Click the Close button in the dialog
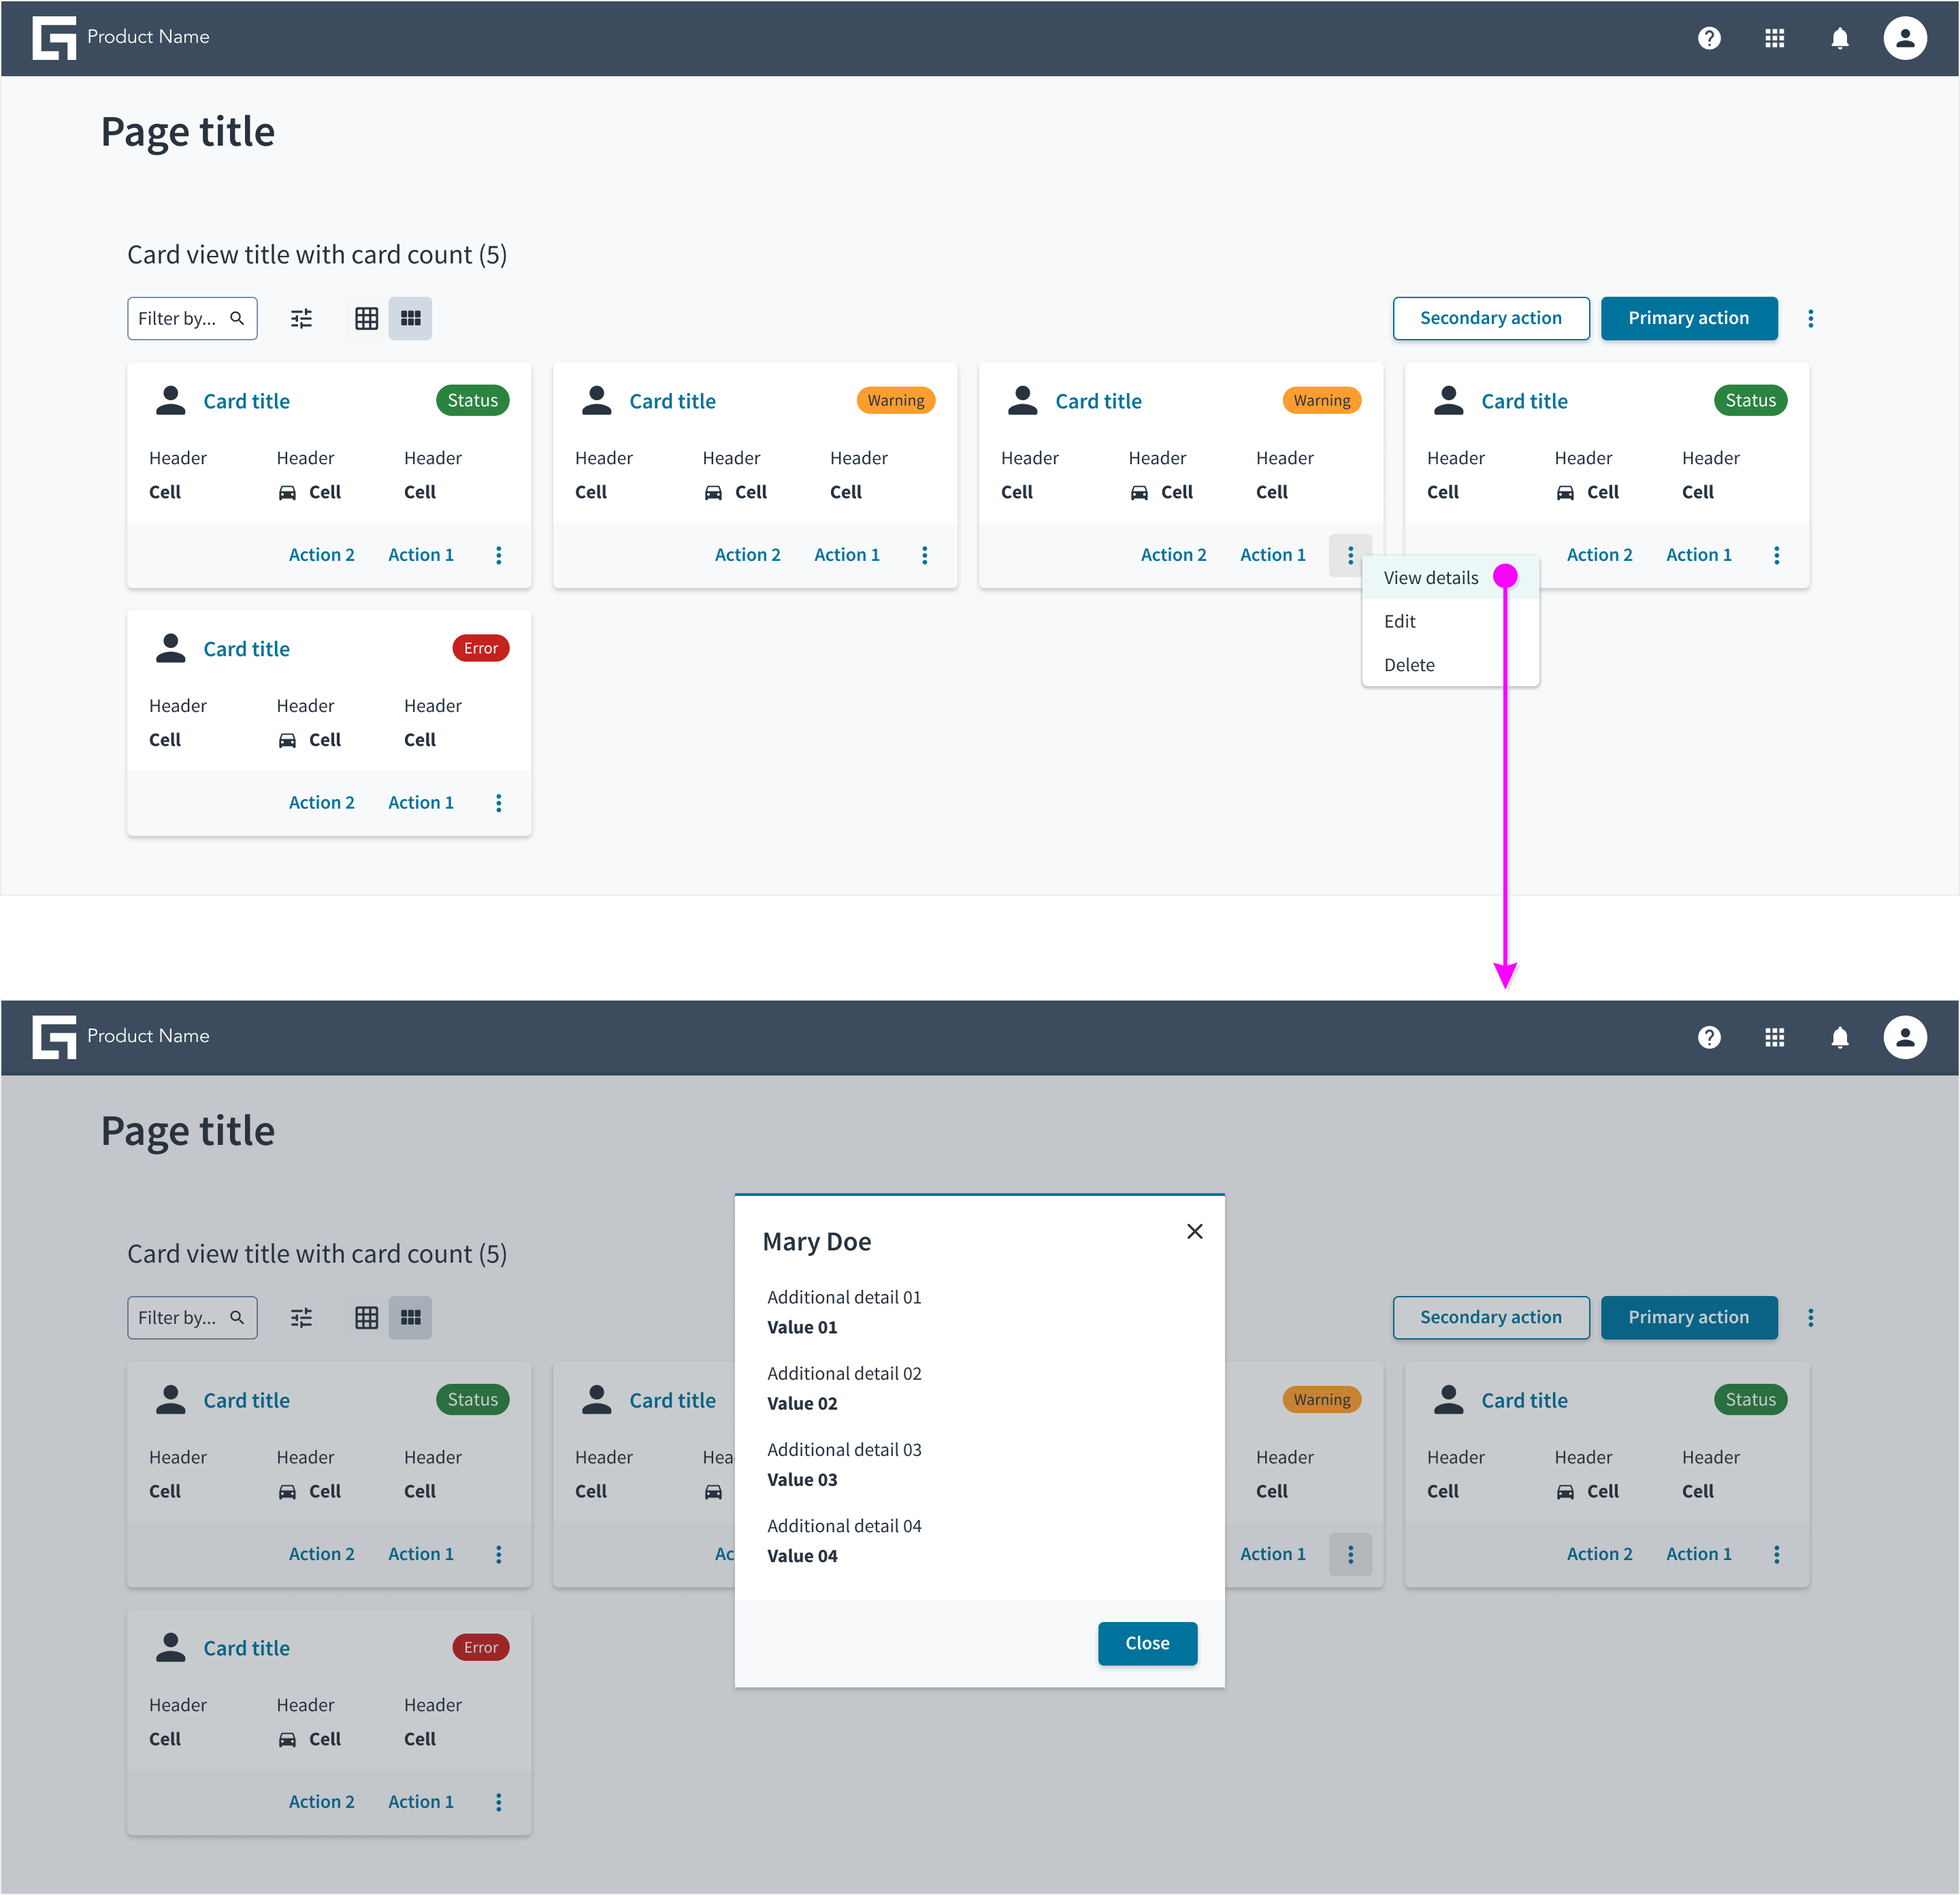1960x1895 pixels. pyautogui.click(x=1147, y=1643)
